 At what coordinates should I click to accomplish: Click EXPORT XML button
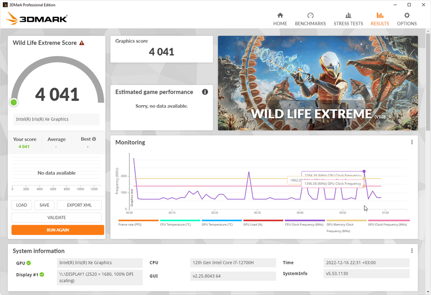(x=79, y=205)
